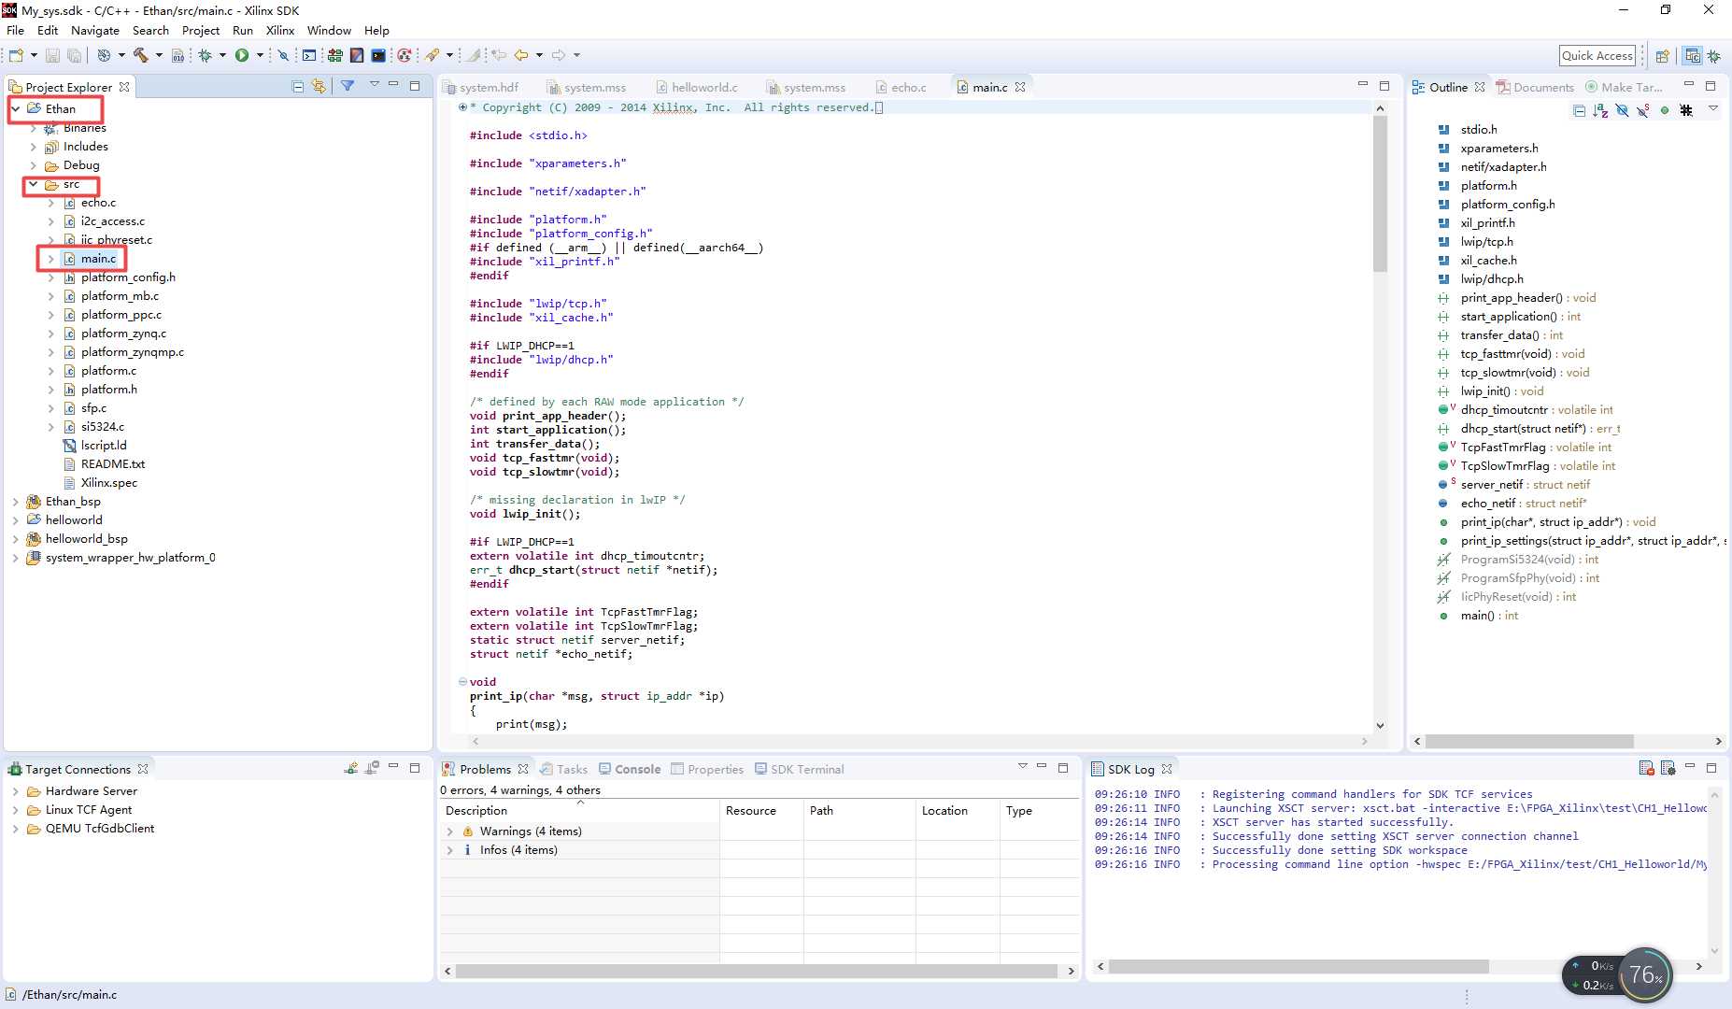
Task: Click the green Run play icon
Action: tap(242, 55)
